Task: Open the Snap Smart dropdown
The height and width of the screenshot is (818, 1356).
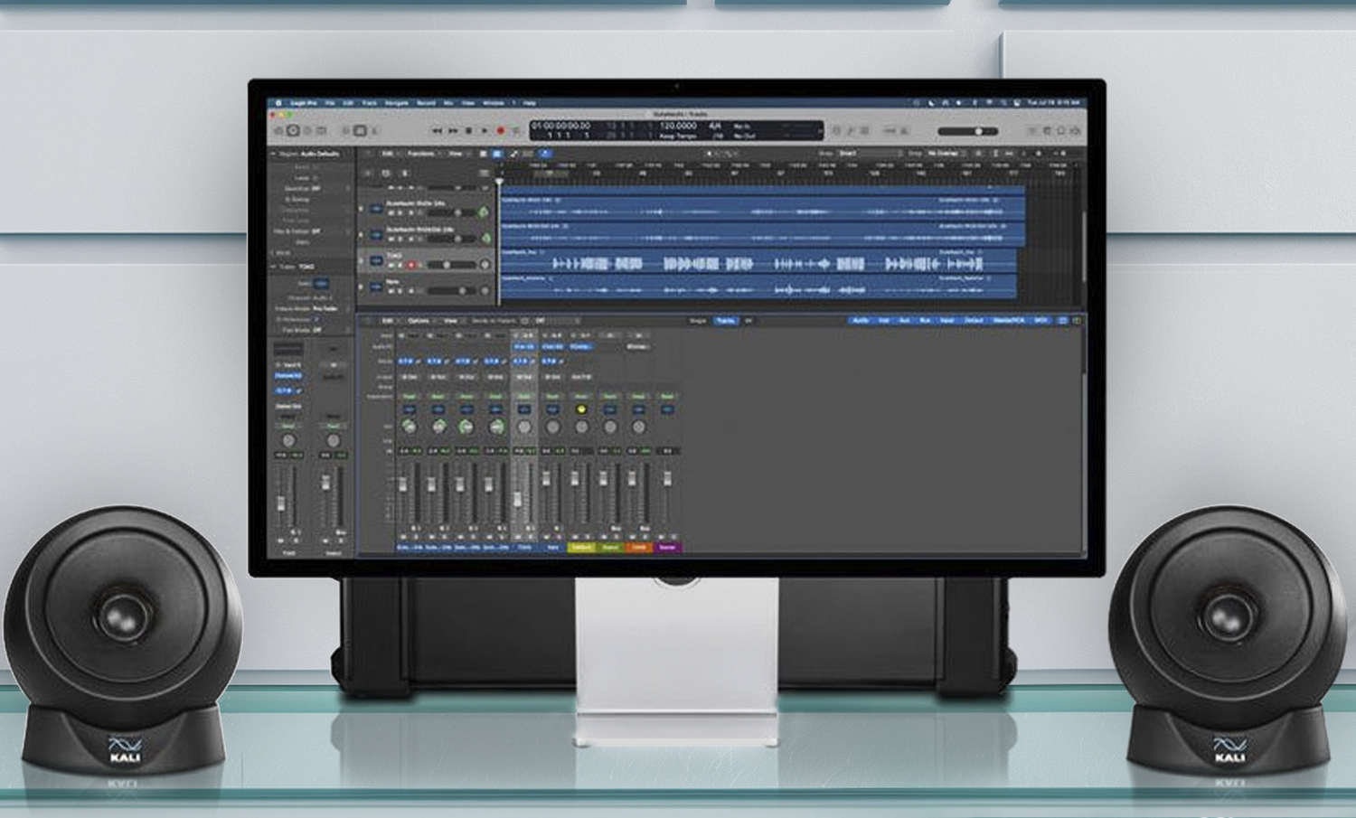Action: (871, 154)
